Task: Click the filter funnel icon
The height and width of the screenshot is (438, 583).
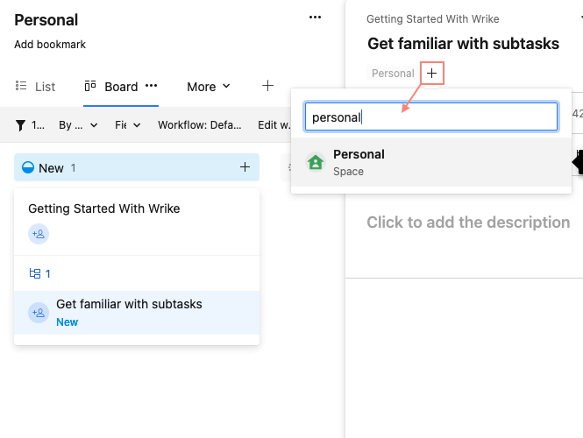Action: pyautogui.click(x=20, y=125)
